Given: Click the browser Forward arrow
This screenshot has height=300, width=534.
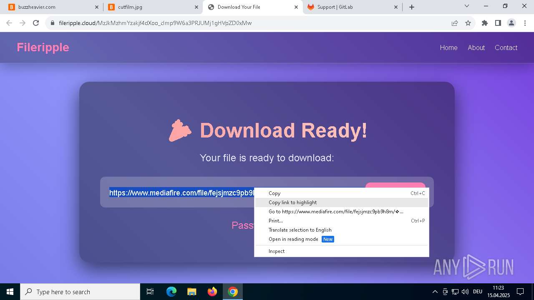Looking at the screenshot, I should [23, 23].
